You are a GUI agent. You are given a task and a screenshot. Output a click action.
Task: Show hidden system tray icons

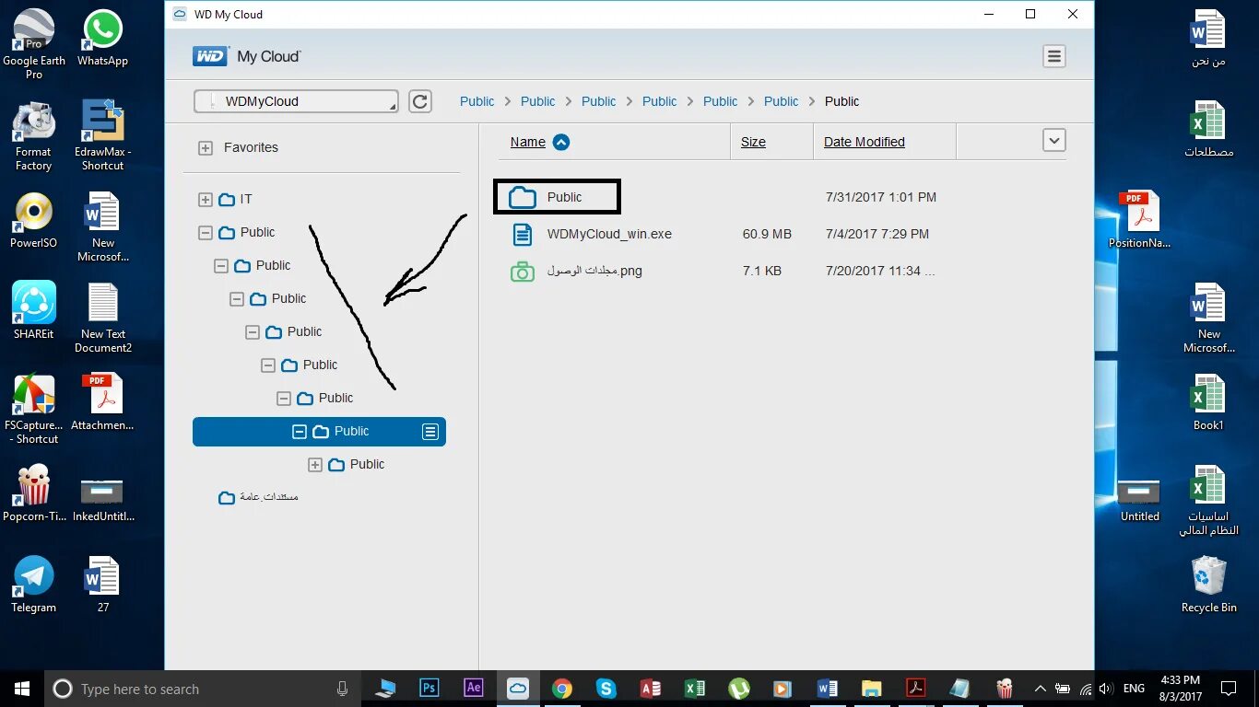pyautogui.click(x=1041, y=689)
